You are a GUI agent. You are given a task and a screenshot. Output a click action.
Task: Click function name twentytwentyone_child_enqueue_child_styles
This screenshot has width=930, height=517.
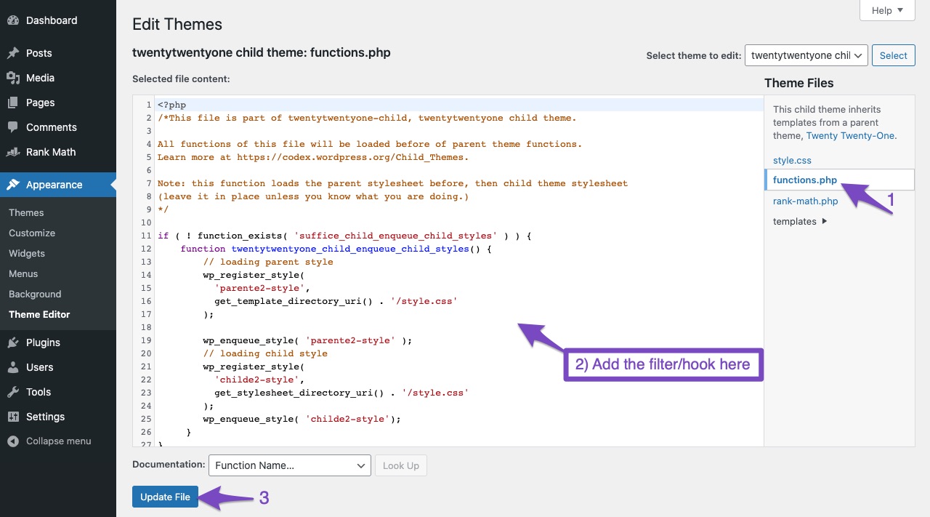click(x=350, y=249)
